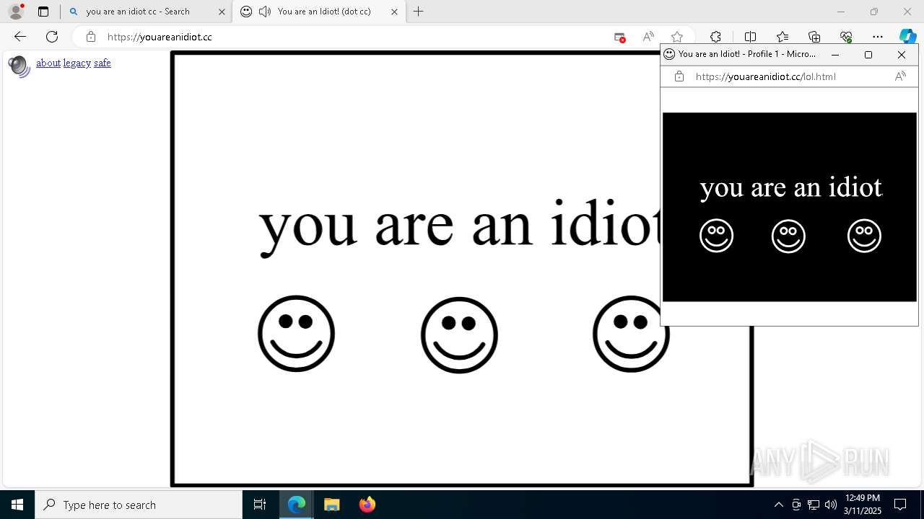The image size is (924, 519).
Task: Show hidden system tray icons
Action: pos(778,505)
